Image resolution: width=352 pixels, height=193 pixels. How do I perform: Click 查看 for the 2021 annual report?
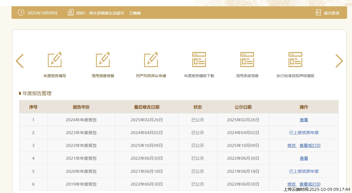click(304, 158)
